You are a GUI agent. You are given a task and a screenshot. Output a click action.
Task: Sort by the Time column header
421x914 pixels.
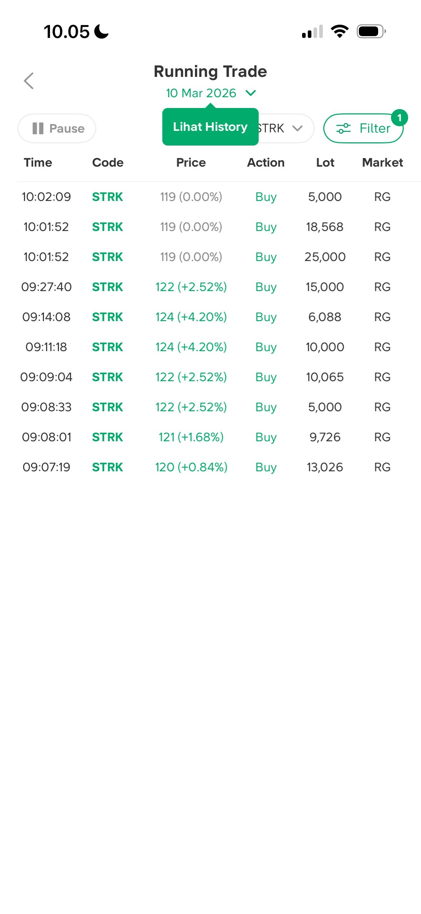38,163
